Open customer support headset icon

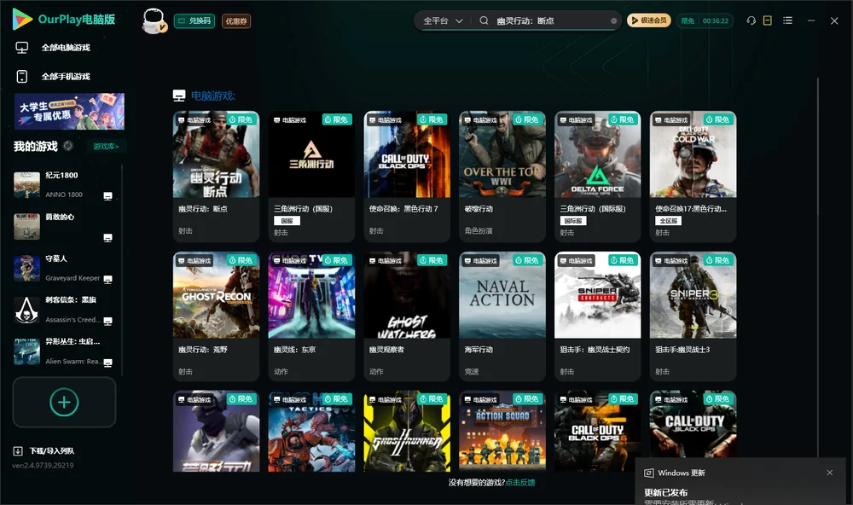[751, 20]
